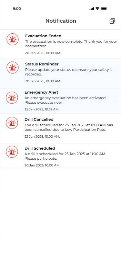The width and height of the screenshot is (121, 261).
Task: Select the 'Please update your status' message
Action: [x=69, y=72]
